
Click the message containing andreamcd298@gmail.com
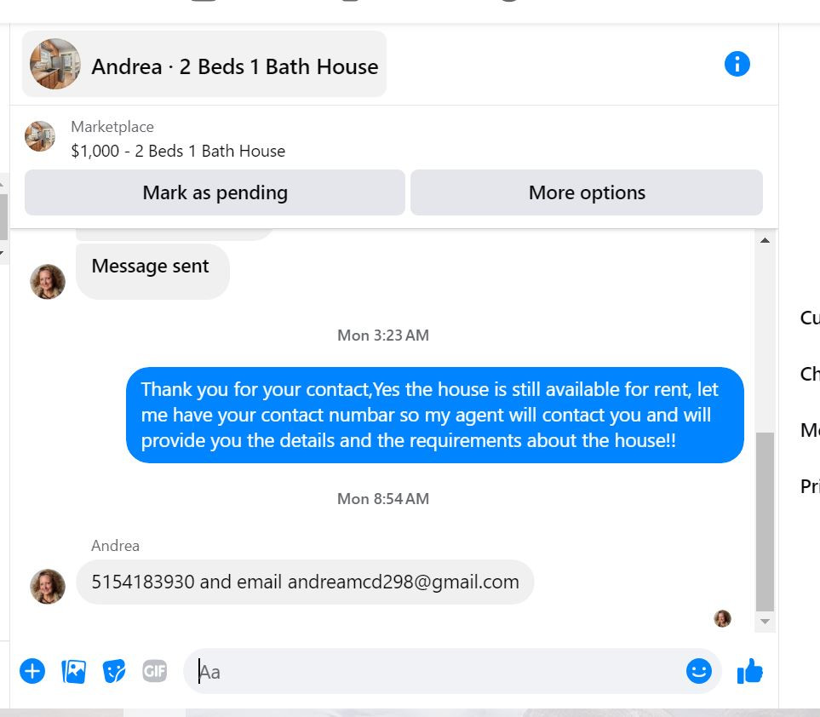[x=305, y=582]
